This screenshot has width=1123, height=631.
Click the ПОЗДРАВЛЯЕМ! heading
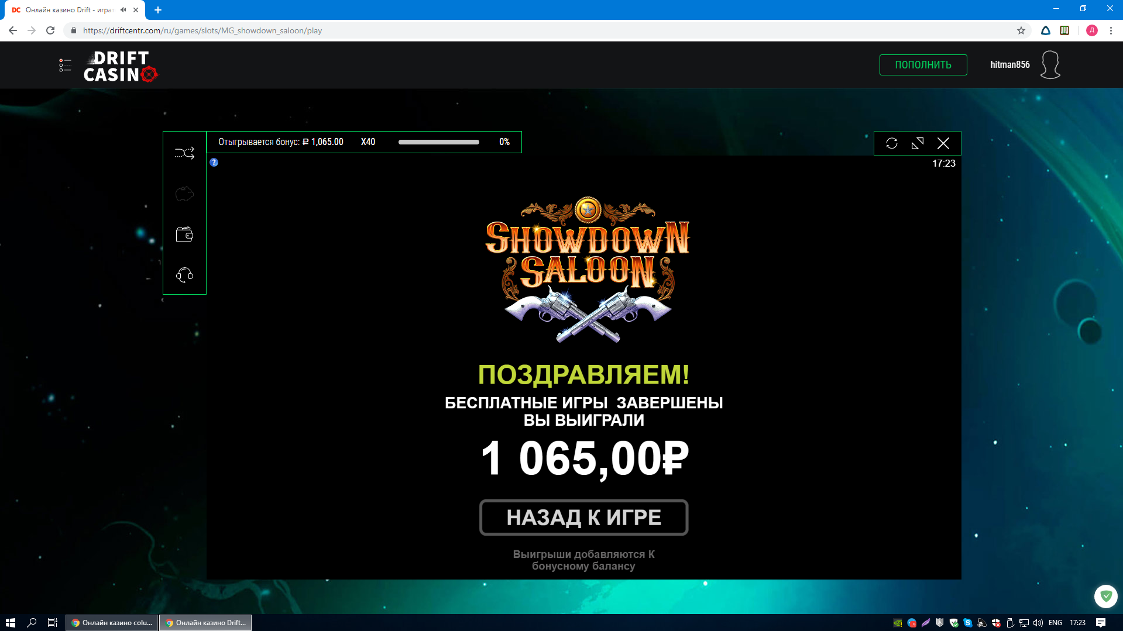tap(583, 374)
